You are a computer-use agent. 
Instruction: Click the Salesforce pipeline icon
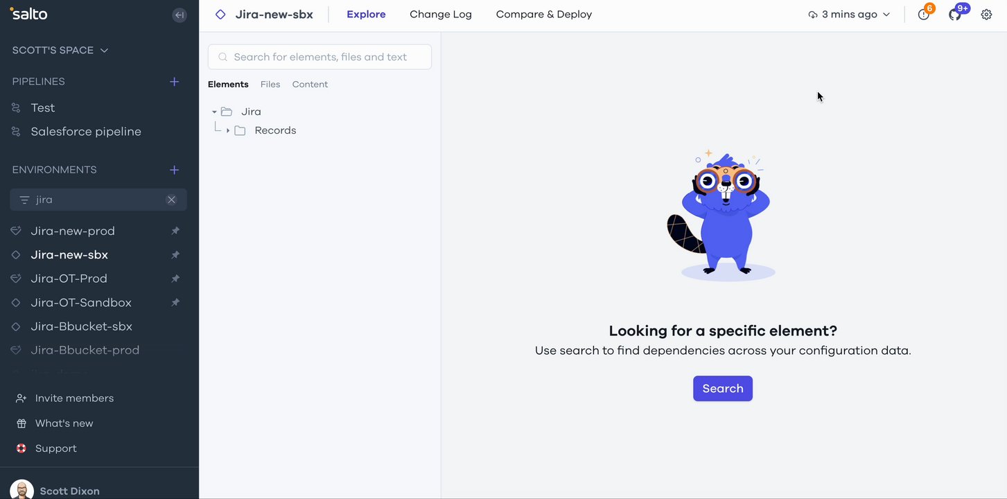[16, 132]
